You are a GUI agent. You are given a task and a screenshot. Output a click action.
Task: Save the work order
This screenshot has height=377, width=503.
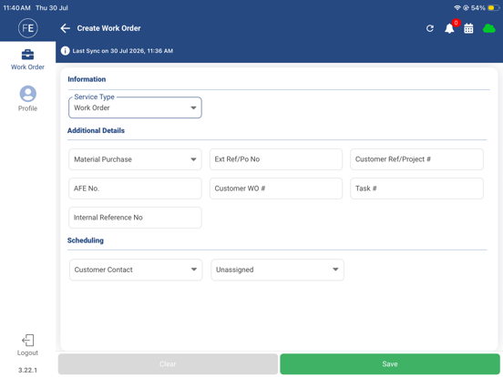pos(390,364)
